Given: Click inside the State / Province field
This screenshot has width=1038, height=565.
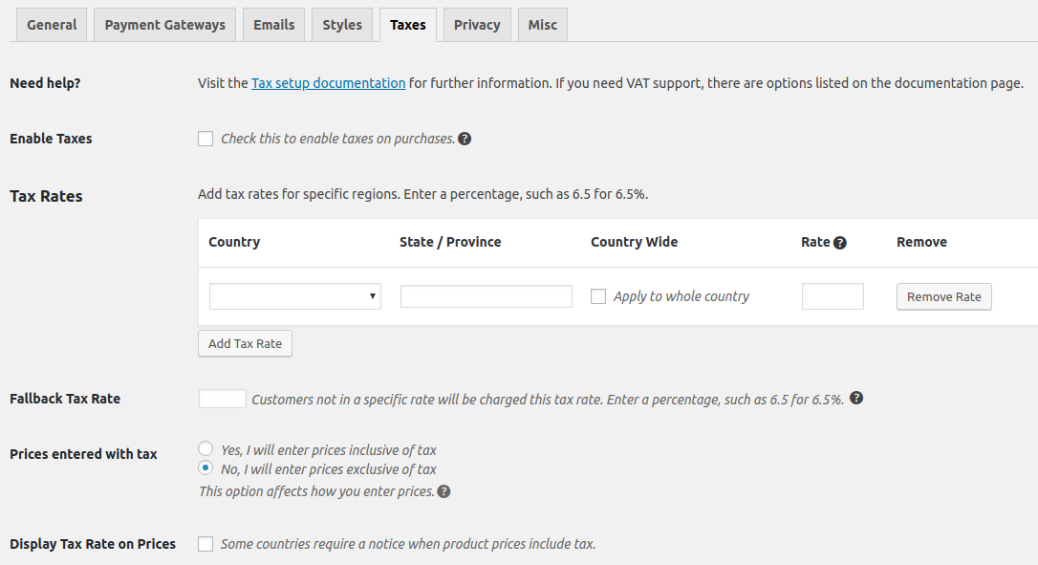Looking at the screenshot, I should 486,296.
